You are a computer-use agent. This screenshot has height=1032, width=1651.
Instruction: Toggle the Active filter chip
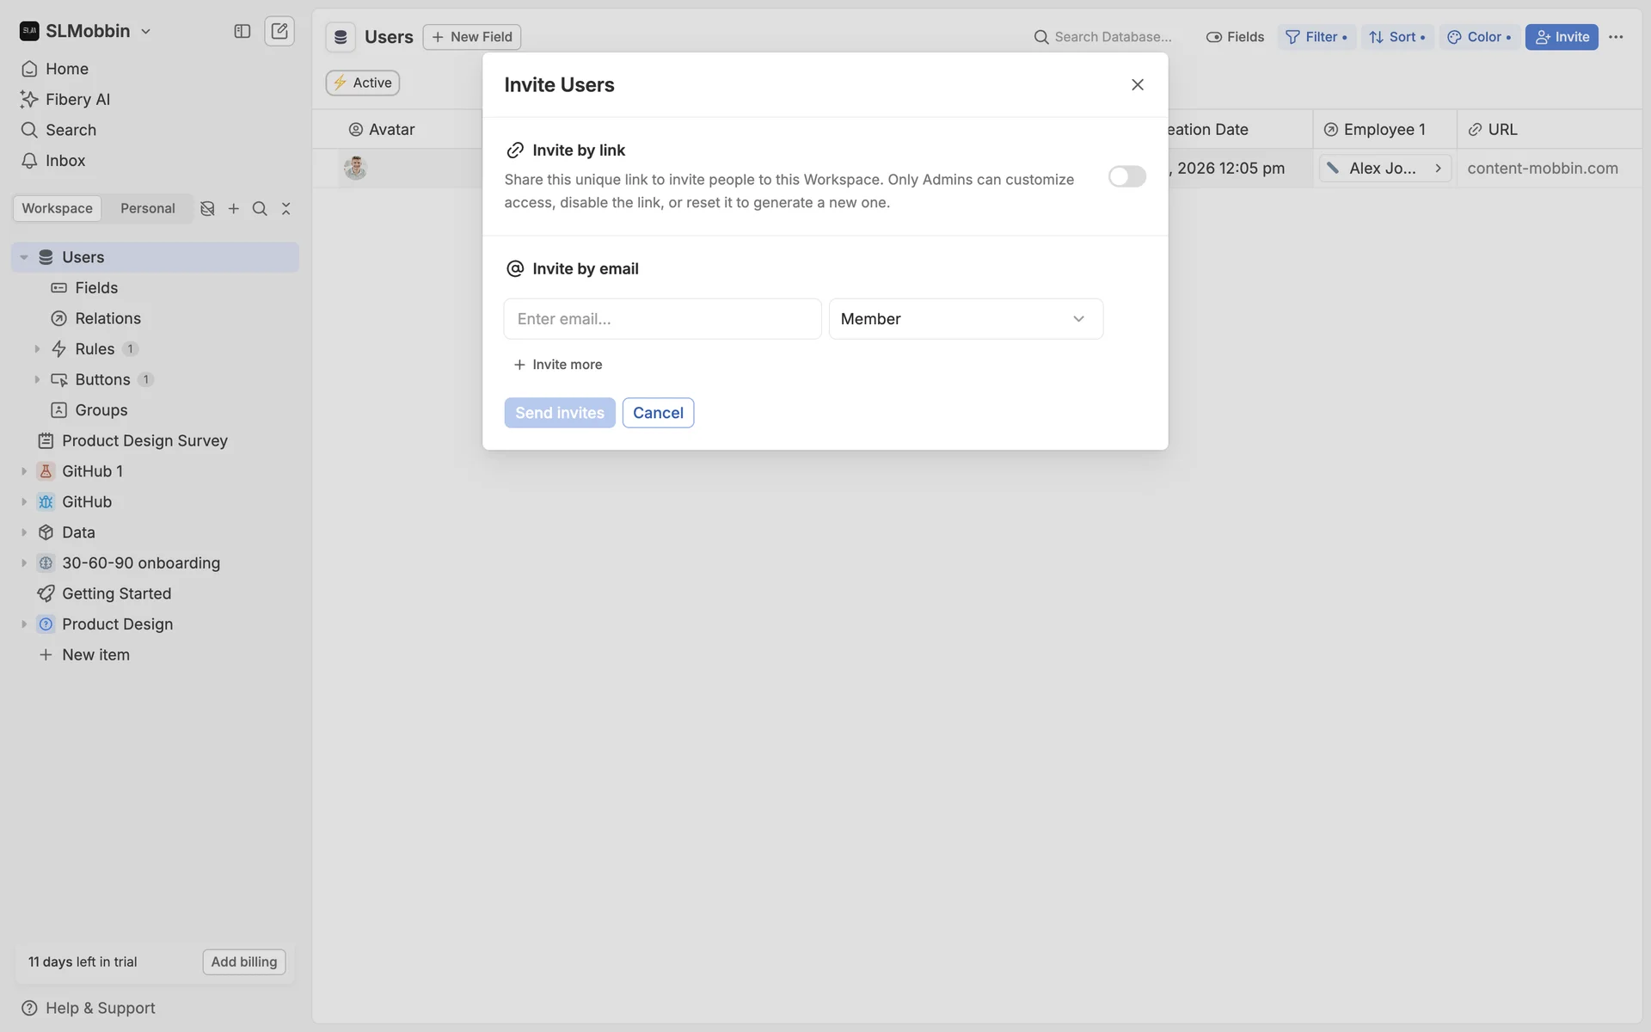click(362, 83)
